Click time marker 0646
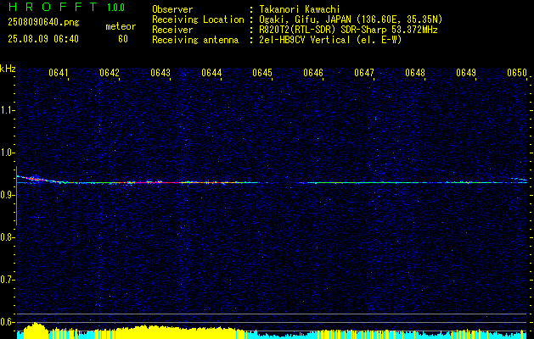The image size is (534, 339). 313,73
